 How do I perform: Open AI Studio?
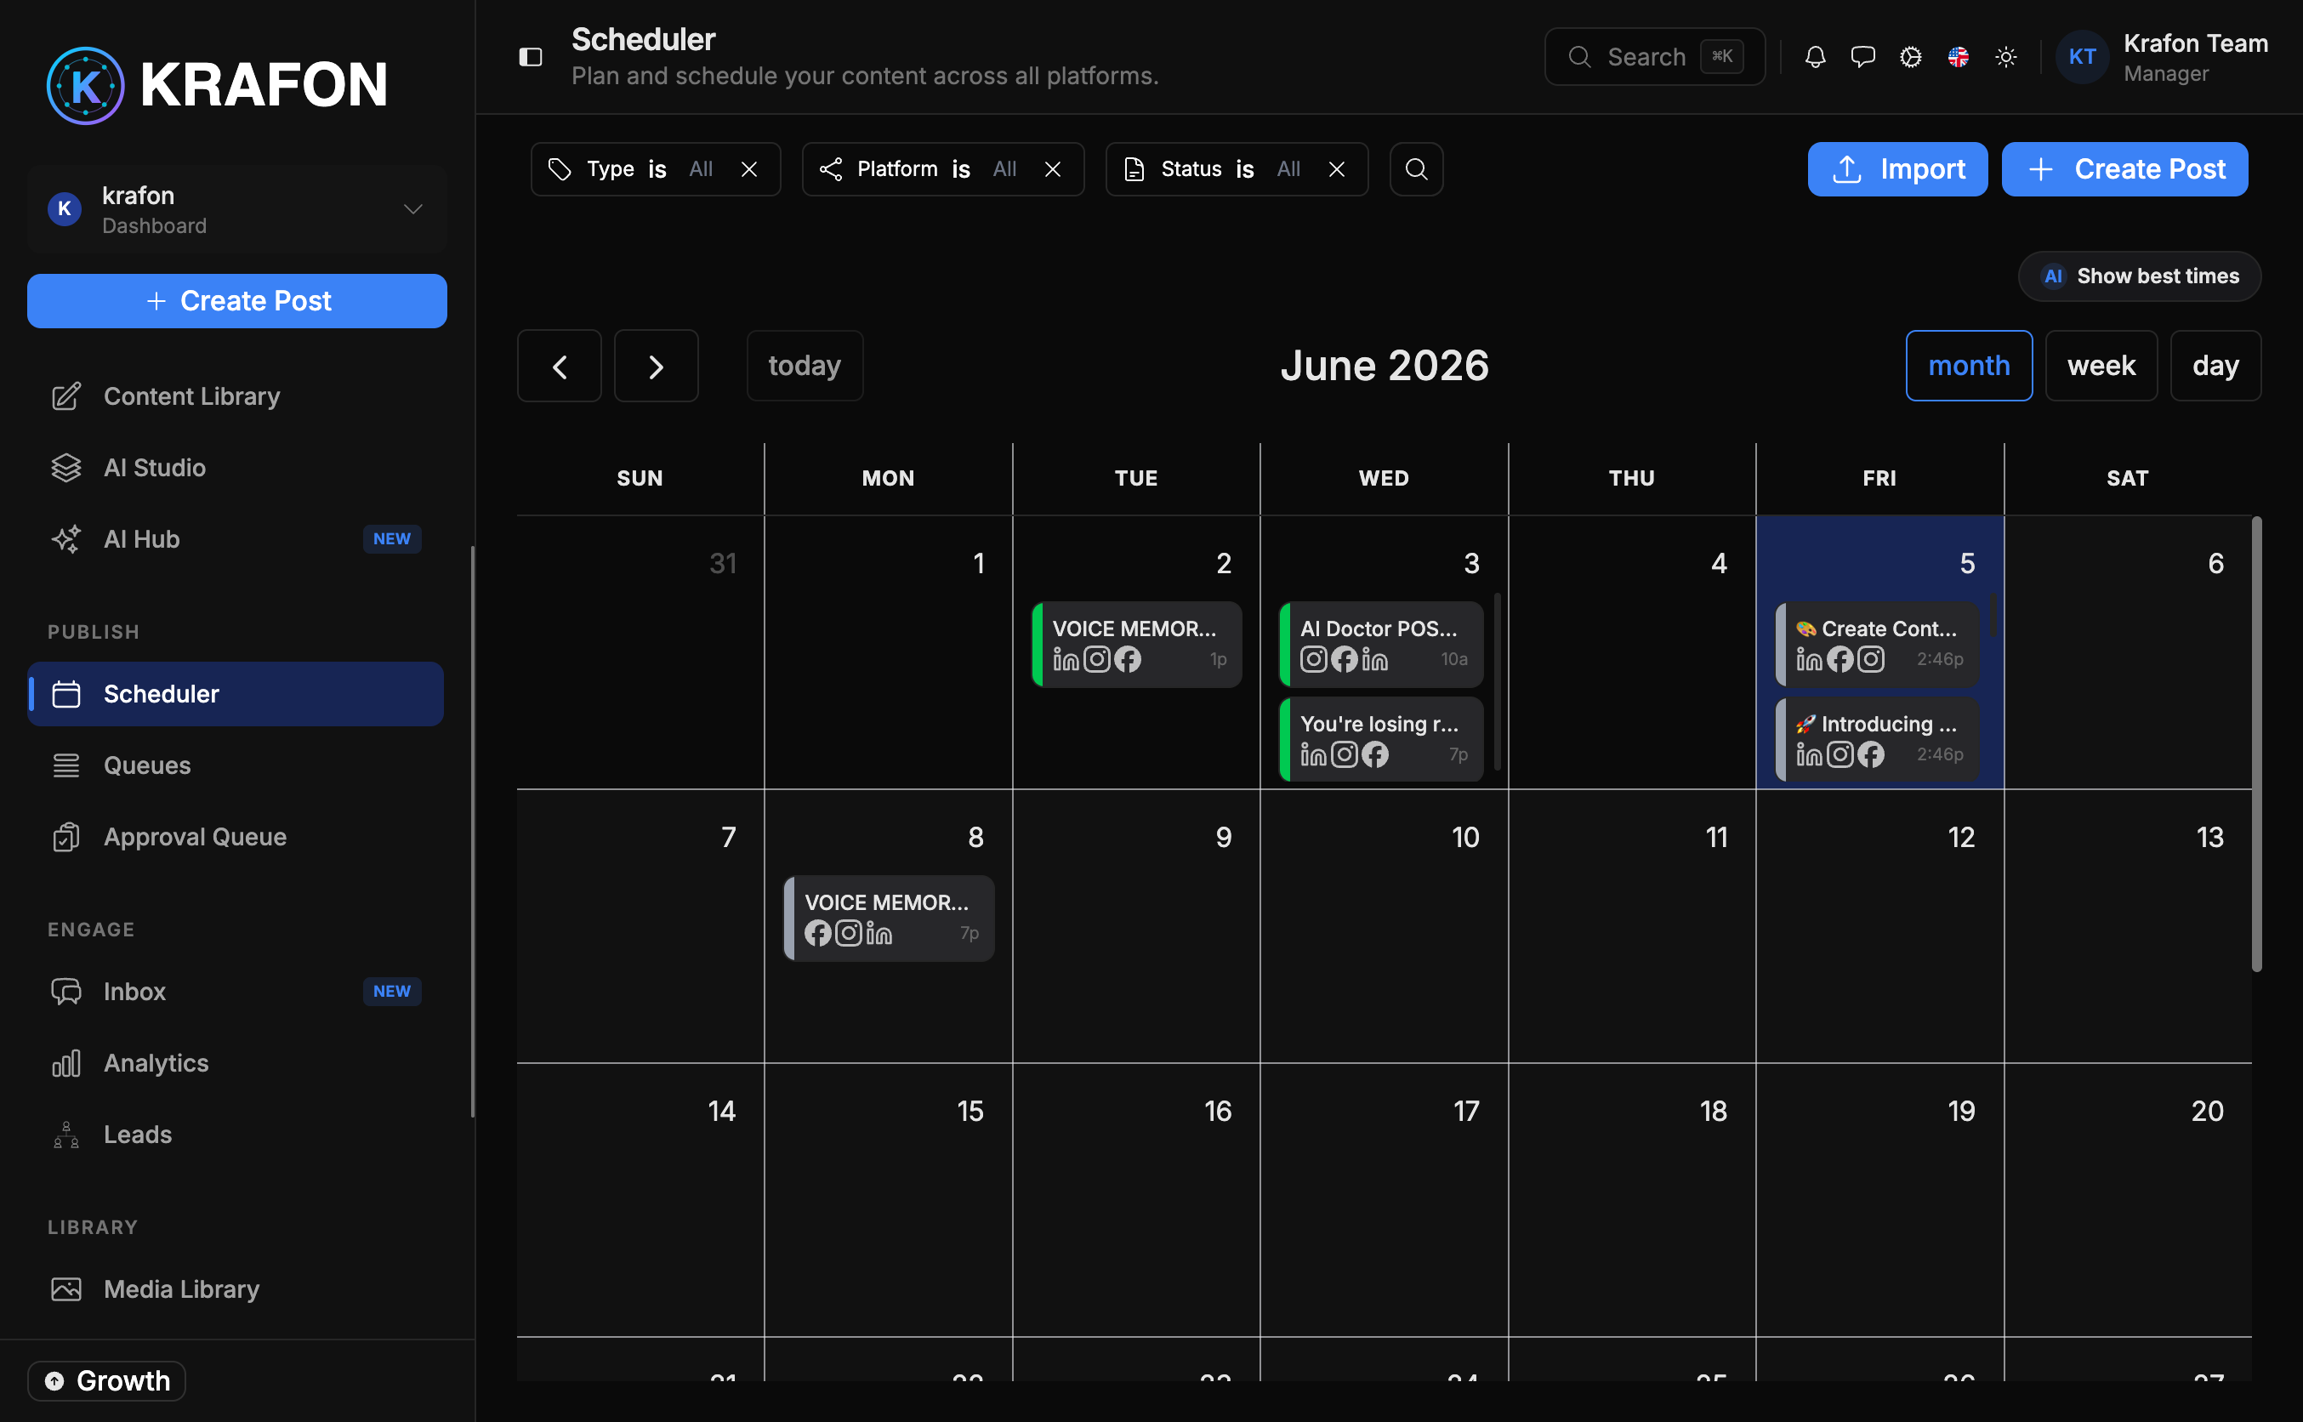(235, 469)
